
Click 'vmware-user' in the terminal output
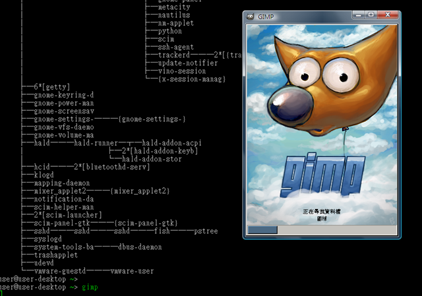132,271
